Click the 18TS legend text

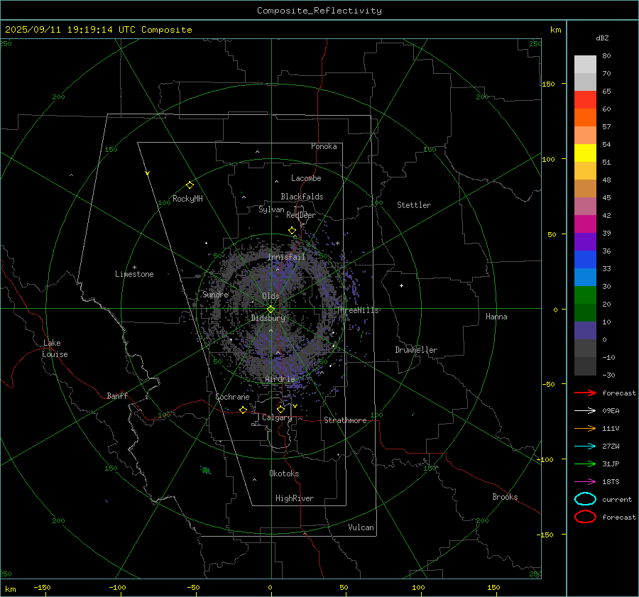click(611, 482)
